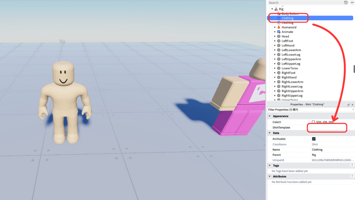355x200 pixels.
Task: Click the Animate script icon
Action: [278, 32]
